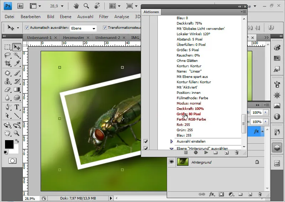The width and height of the screenshot is (285, 202).
Task: Select the Pen tool
Action: (x=7, y=107)
